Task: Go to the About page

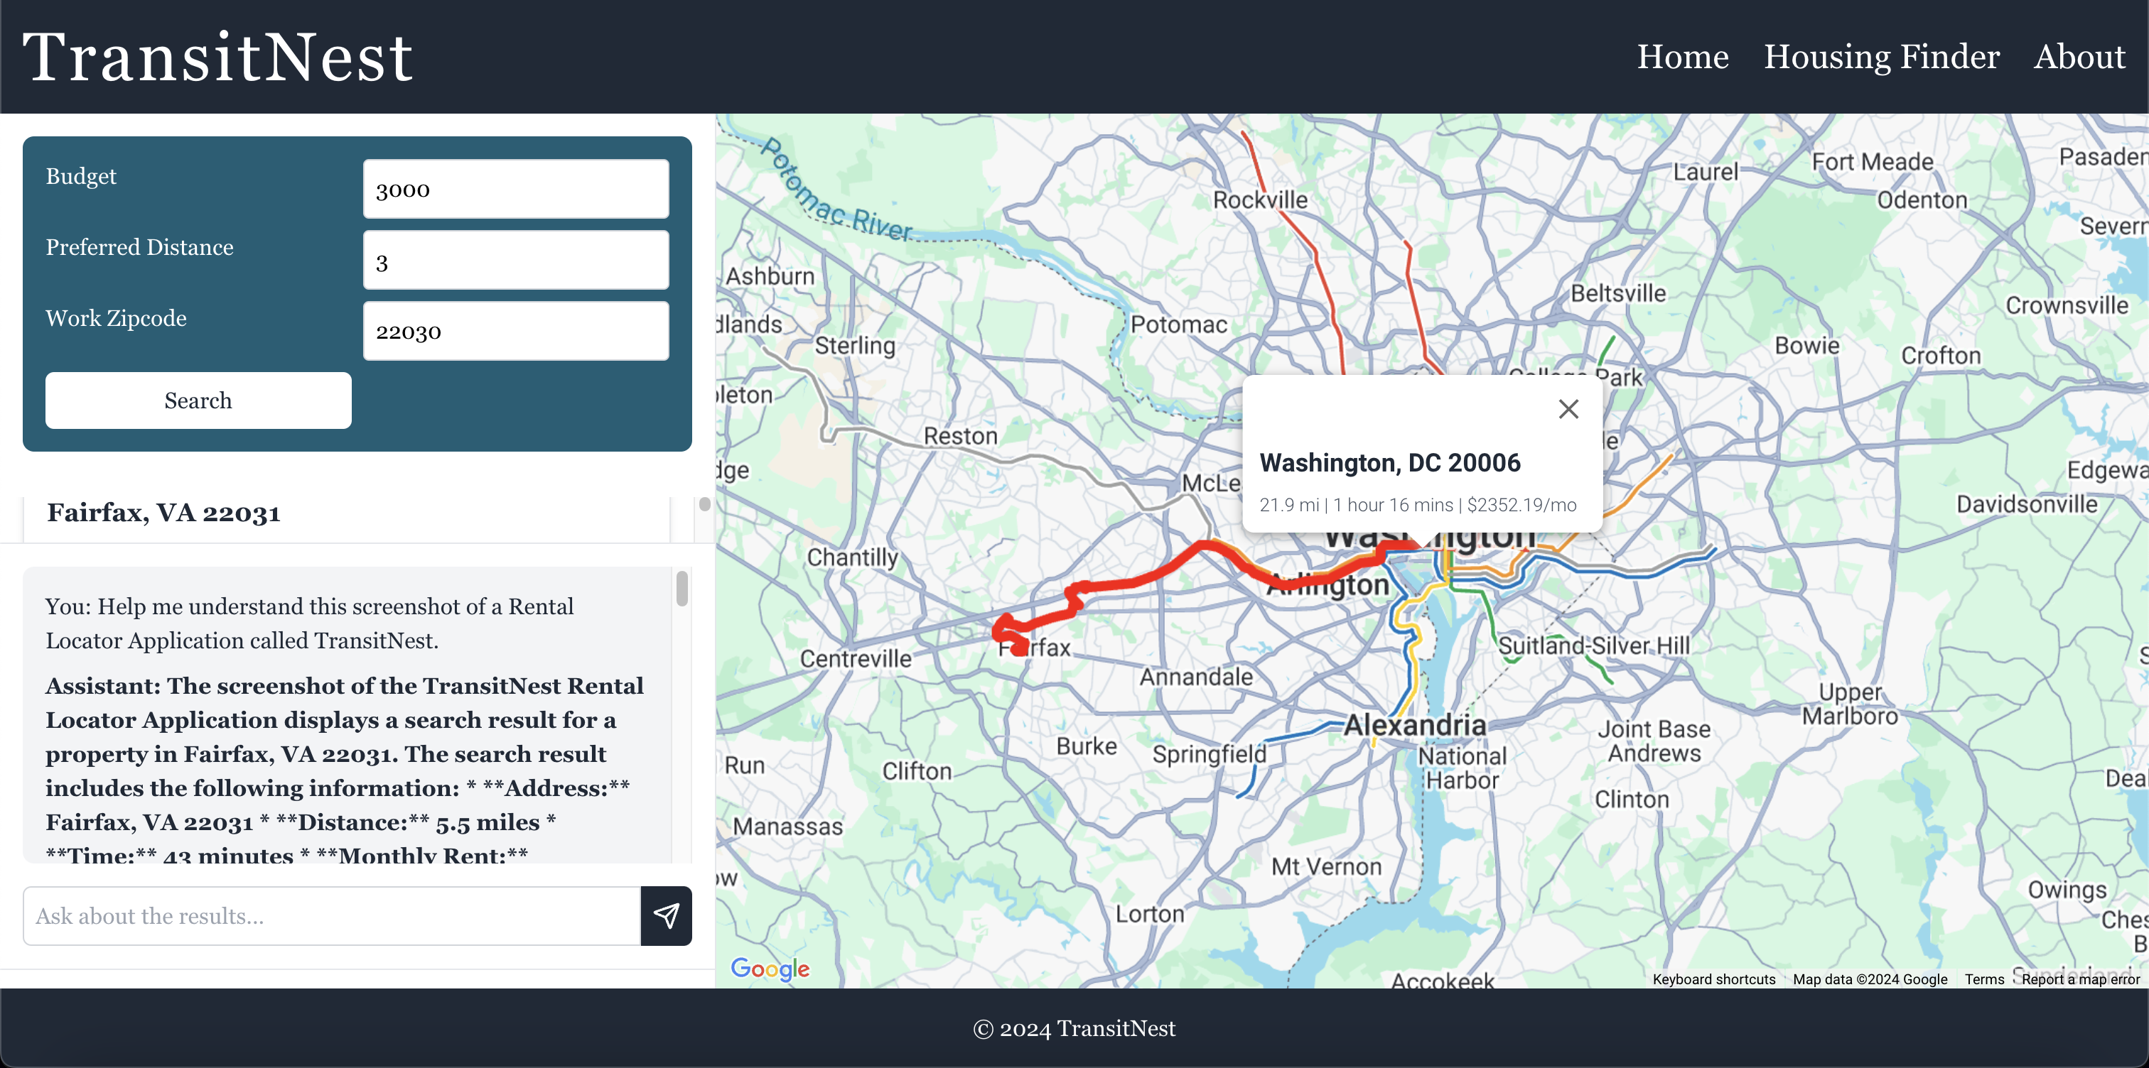Action: (x=2079, y=57)
